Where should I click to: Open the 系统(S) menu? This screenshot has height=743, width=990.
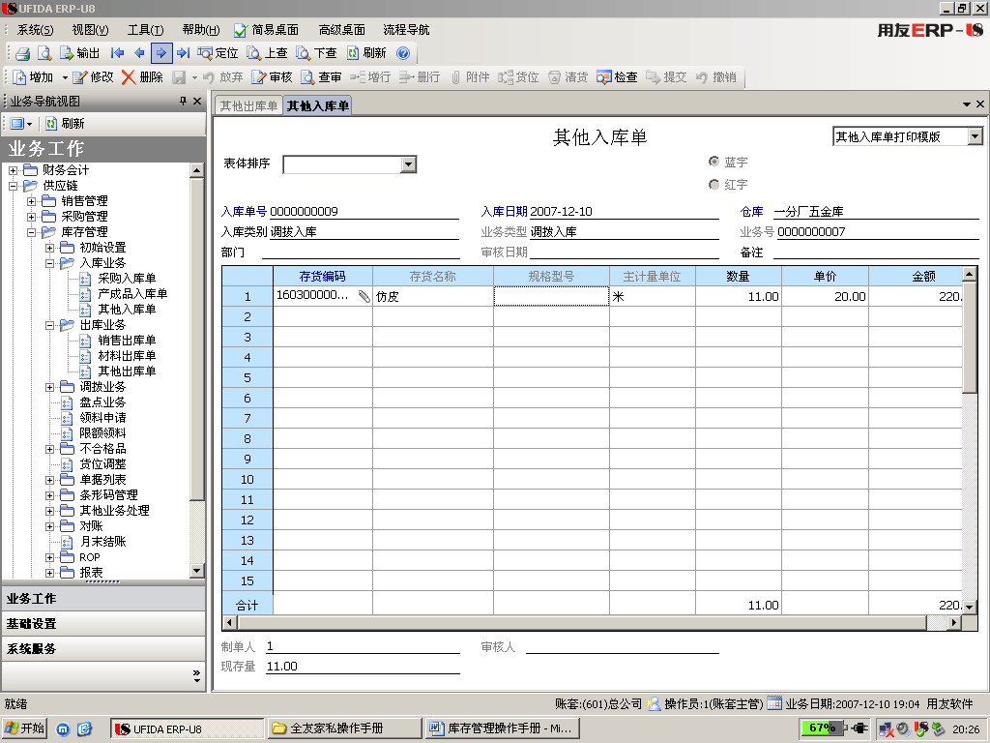tap(36, 30)
